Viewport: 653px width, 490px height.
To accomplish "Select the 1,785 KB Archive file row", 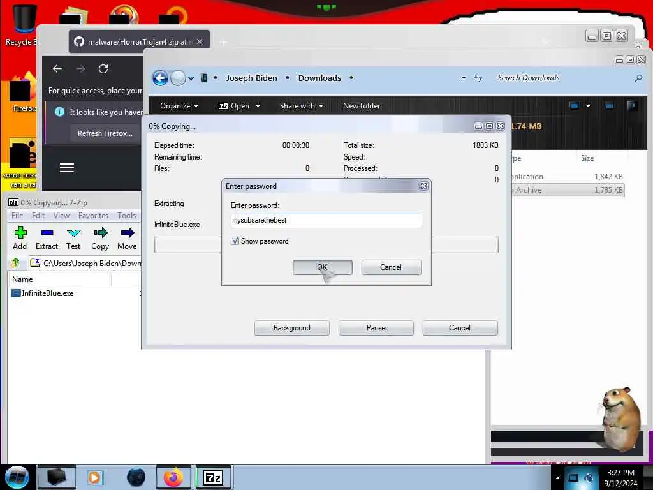I will 568,190.
